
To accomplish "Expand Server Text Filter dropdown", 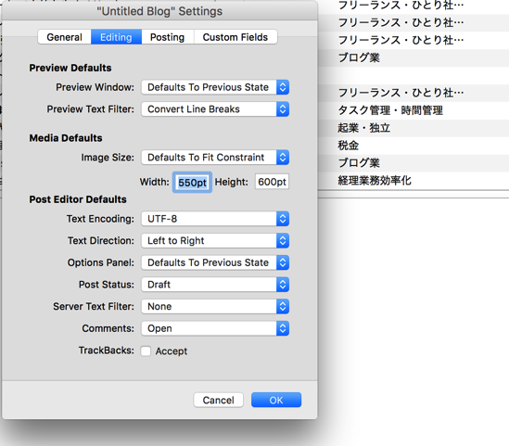I will click(215, 306).
